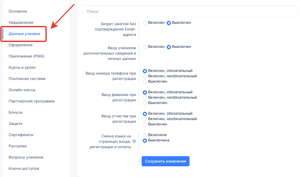Image resolution: width=300 pixels, height=177 pixels.
Task: Select Выключен for Ввод фамилии при регистрации
Action: (x=145, y=103)
